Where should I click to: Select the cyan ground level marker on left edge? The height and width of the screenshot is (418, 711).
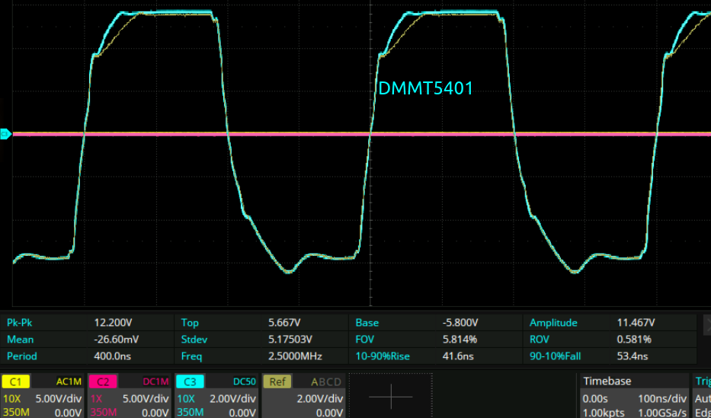(x=5, y=134)
